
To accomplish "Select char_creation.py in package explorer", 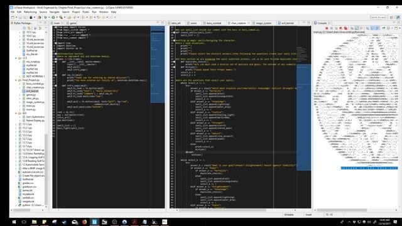I will [x=35, y=87].
